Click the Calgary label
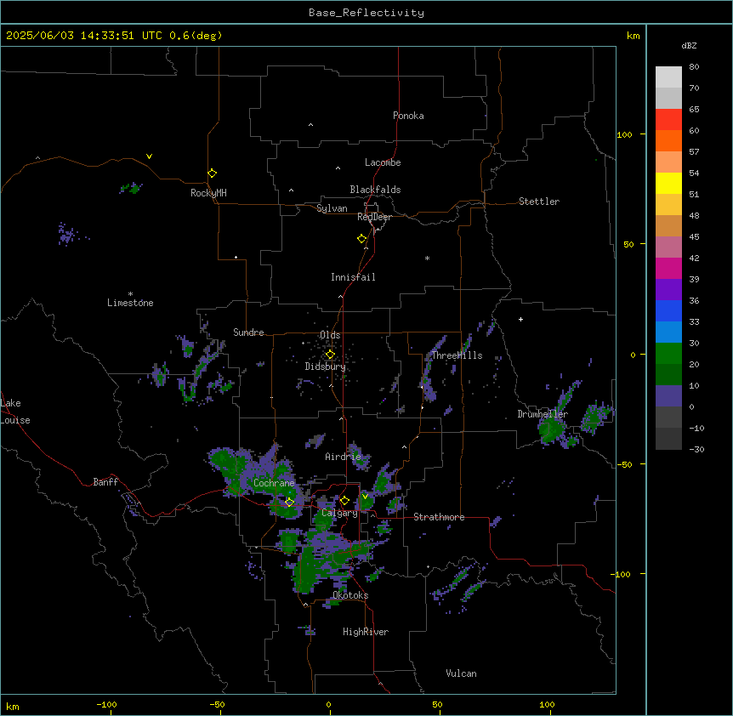The image size is (733, 716). coord(339,513)
